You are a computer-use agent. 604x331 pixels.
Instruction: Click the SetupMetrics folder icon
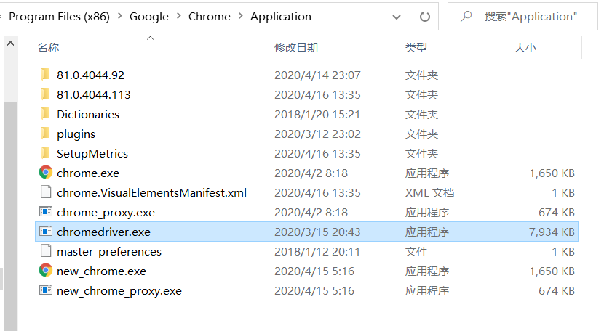coord(45,152)
